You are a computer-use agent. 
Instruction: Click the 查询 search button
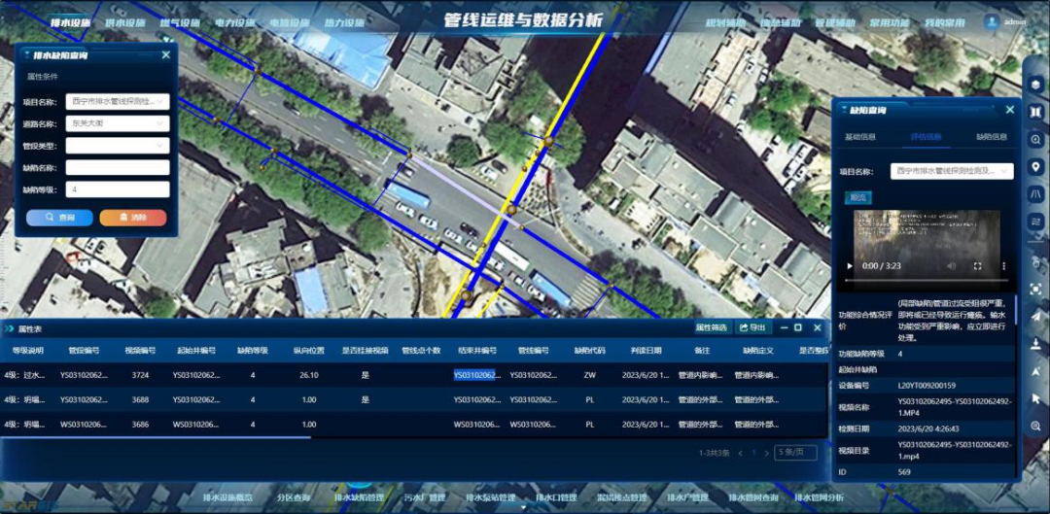pyautogui.click(x=59, y=218)
